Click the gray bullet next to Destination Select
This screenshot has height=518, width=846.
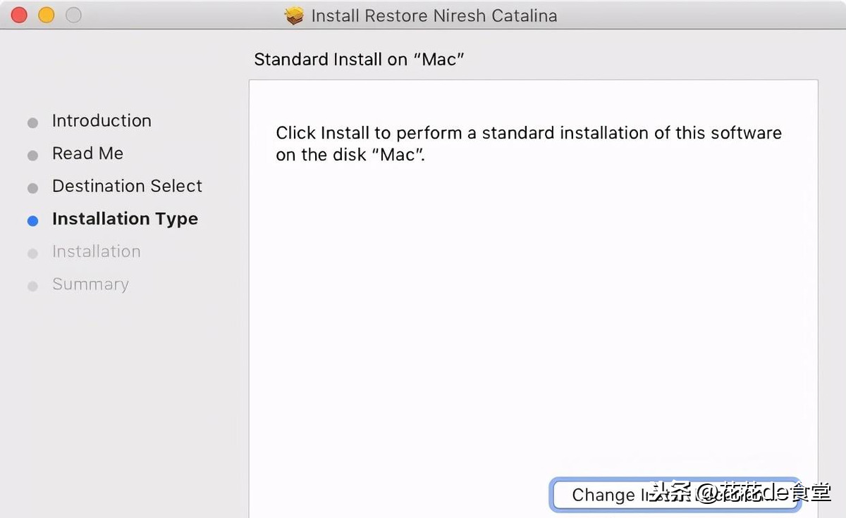tap(32, 189)
